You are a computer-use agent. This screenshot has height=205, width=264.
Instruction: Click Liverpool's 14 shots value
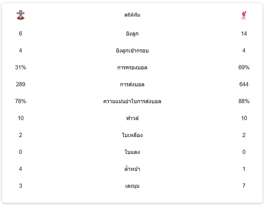tap(244, 34)
